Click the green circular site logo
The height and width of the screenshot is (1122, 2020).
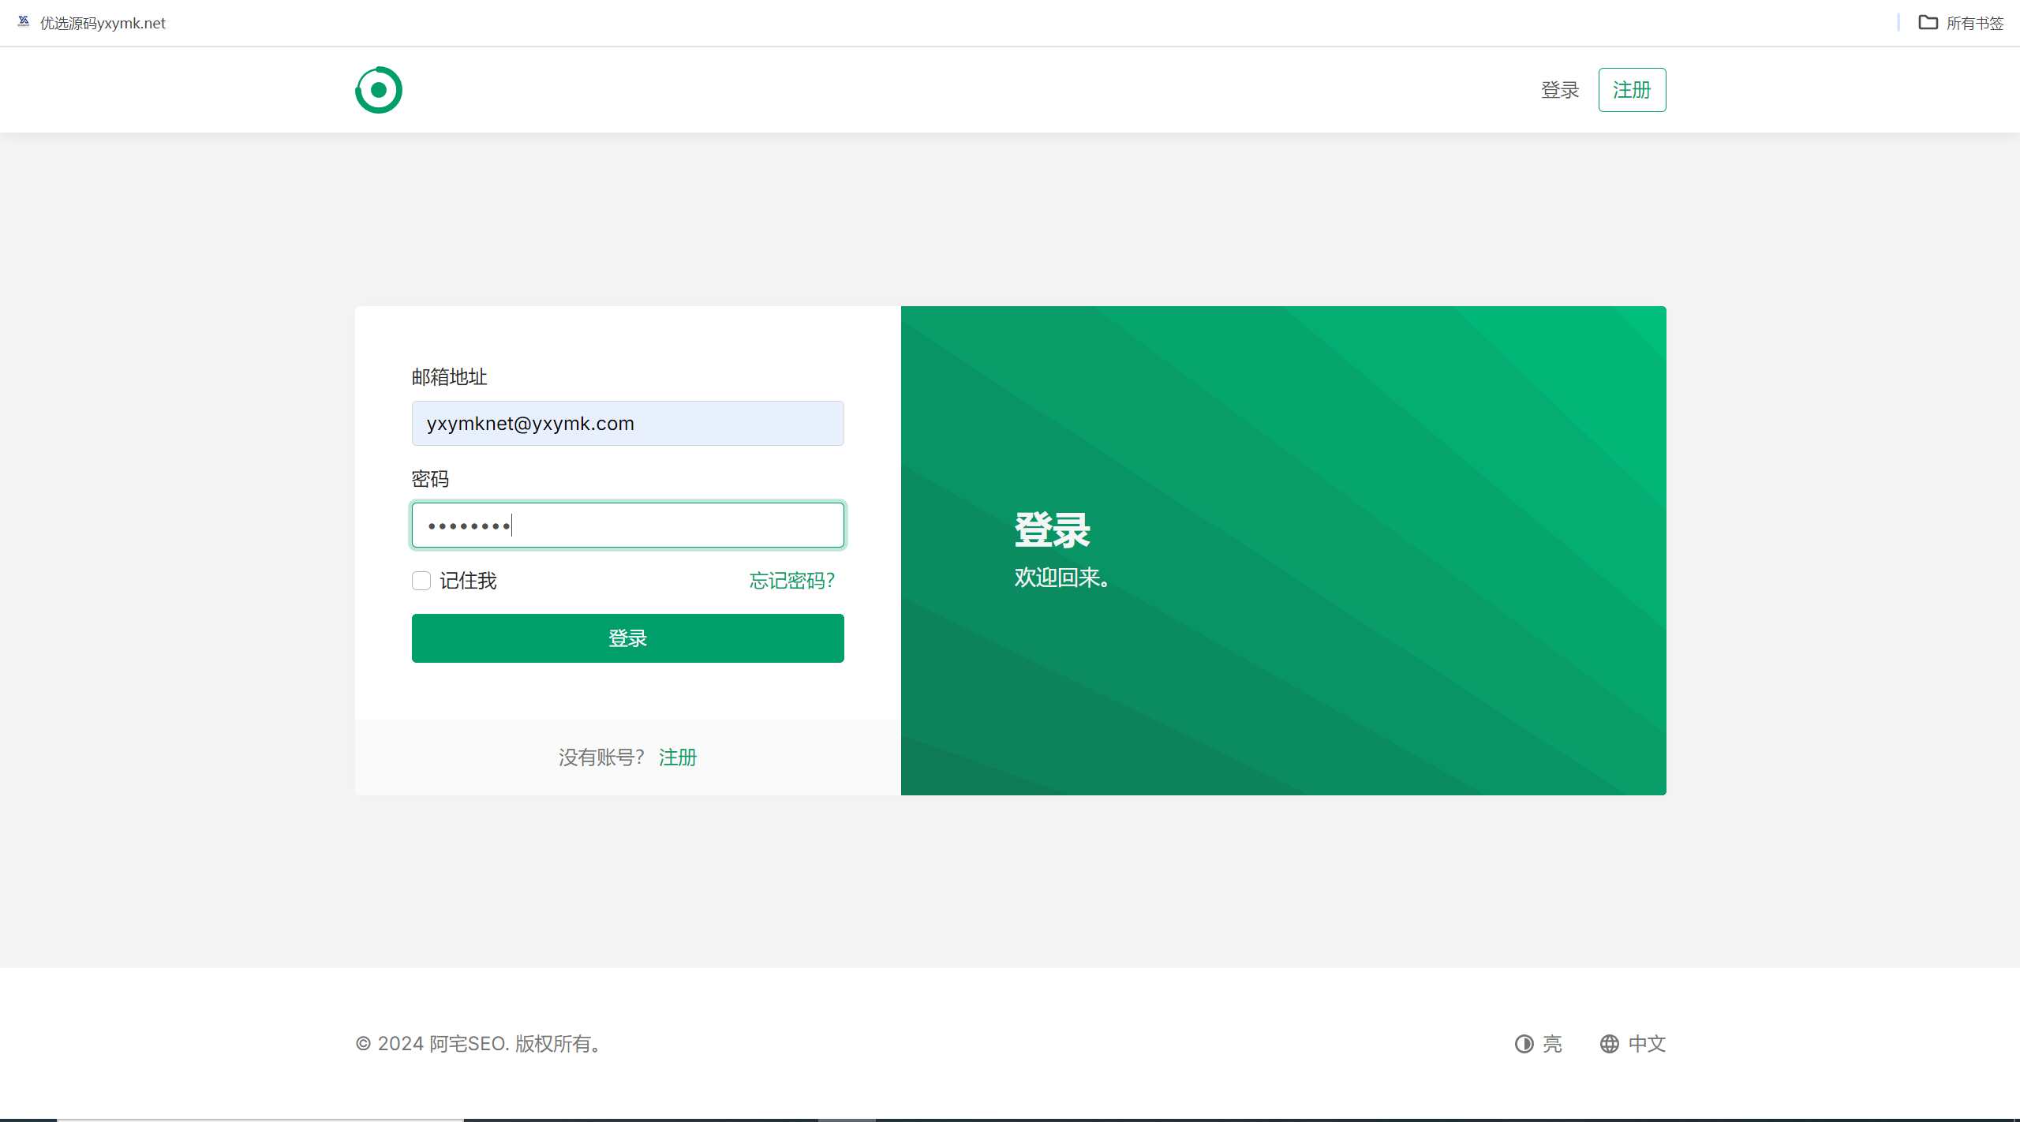tap(379, 90)
